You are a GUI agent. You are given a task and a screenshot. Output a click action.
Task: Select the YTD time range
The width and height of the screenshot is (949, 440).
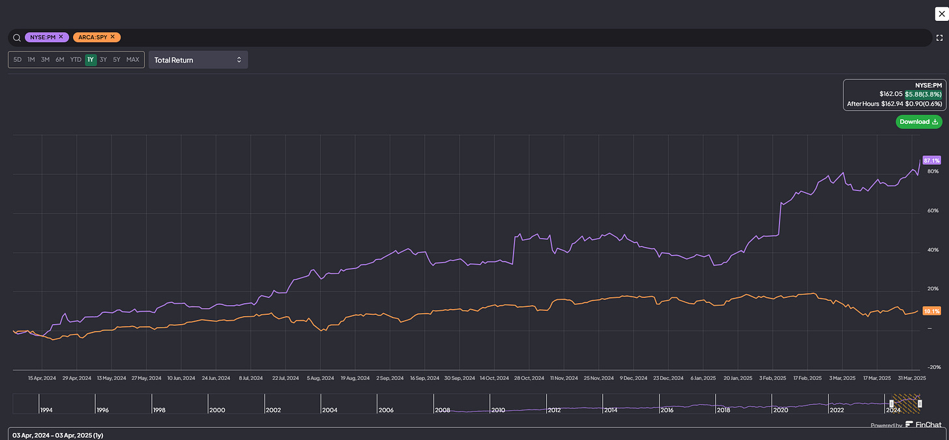[76, 60]
